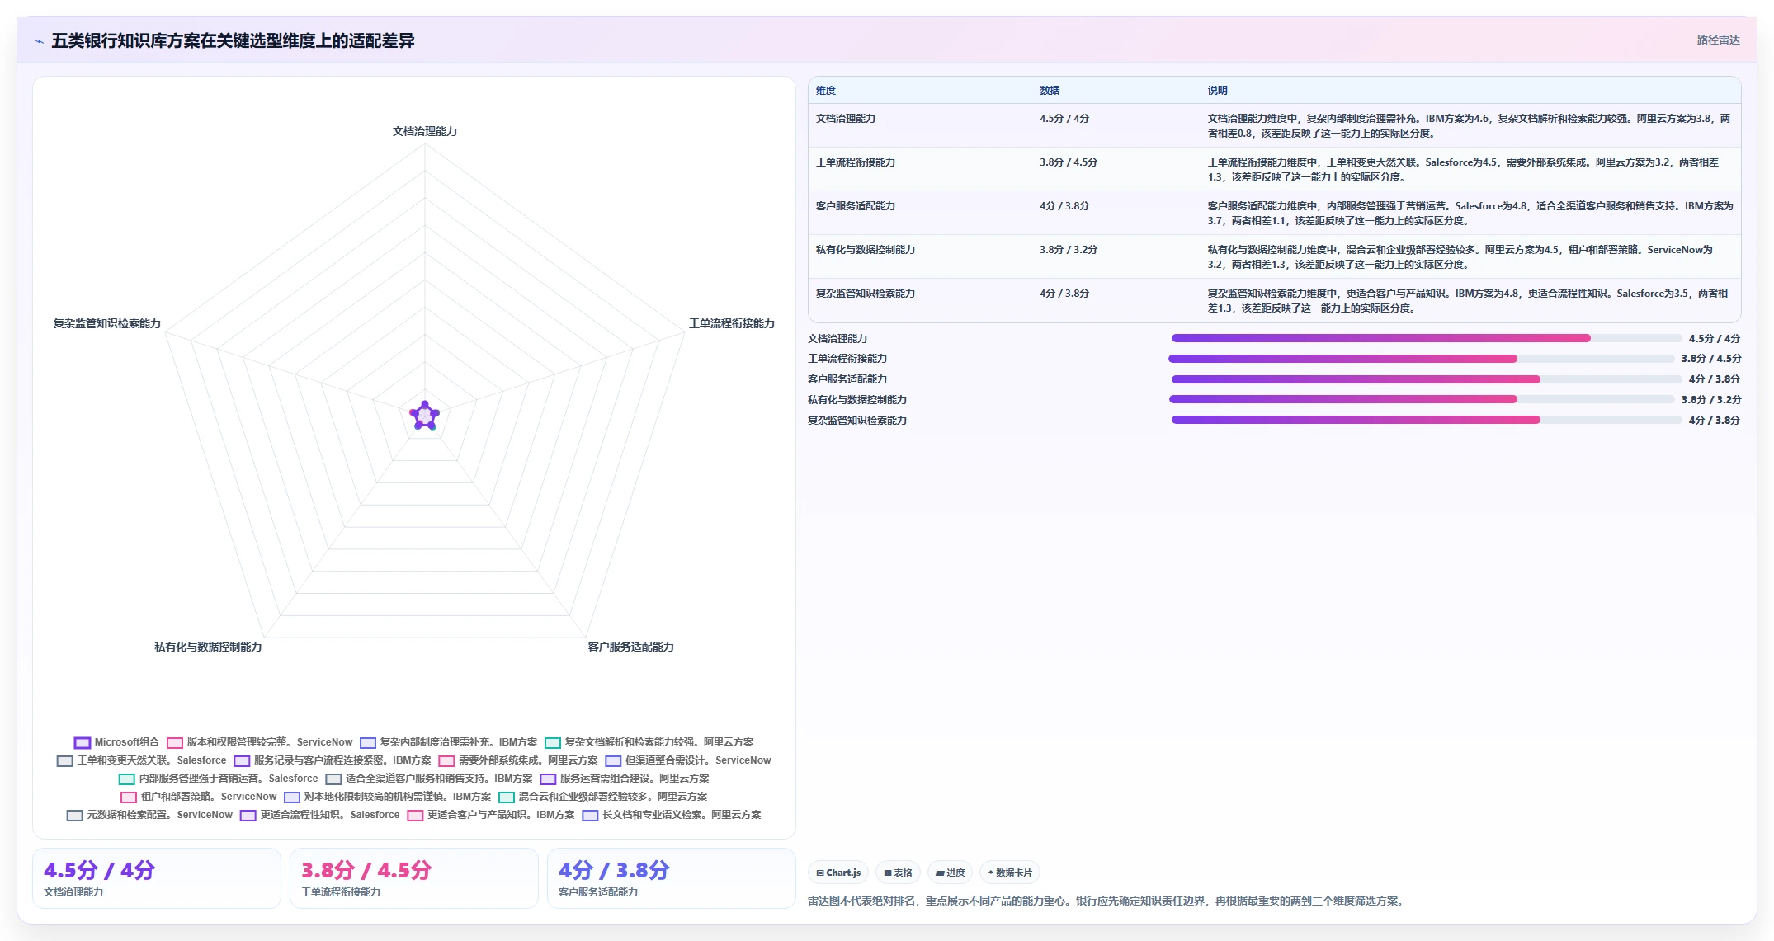Click the 表格 chip
Image resolution: width=1774 pixels, height=941 pixels.
click(898, 873)
